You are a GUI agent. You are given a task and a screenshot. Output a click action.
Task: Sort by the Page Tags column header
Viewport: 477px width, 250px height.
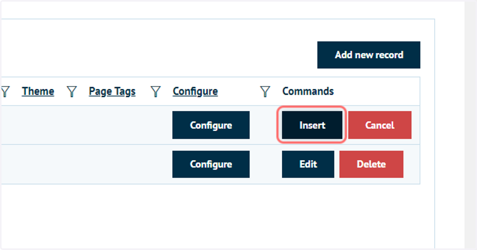tap(112, 92)
